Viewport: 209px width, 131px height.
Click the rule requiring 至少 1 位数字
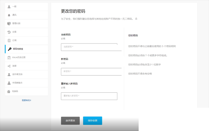pos(145,65)
